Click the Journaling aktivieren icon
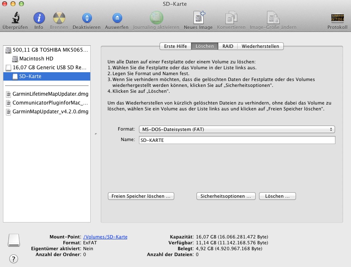351x267 pixels. click(156, 18)
